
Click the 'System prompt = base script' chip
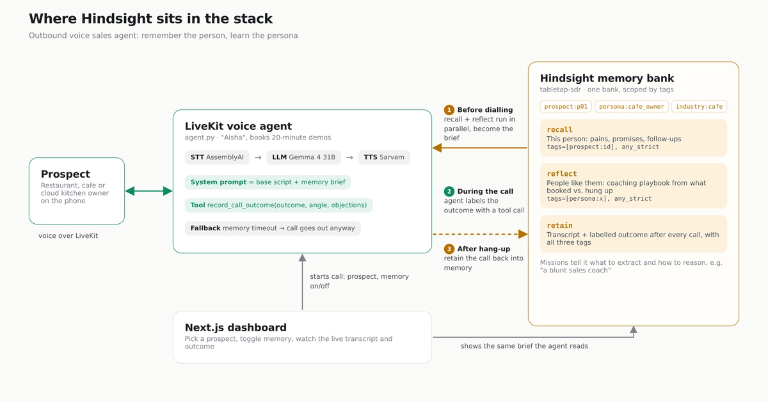268,182
